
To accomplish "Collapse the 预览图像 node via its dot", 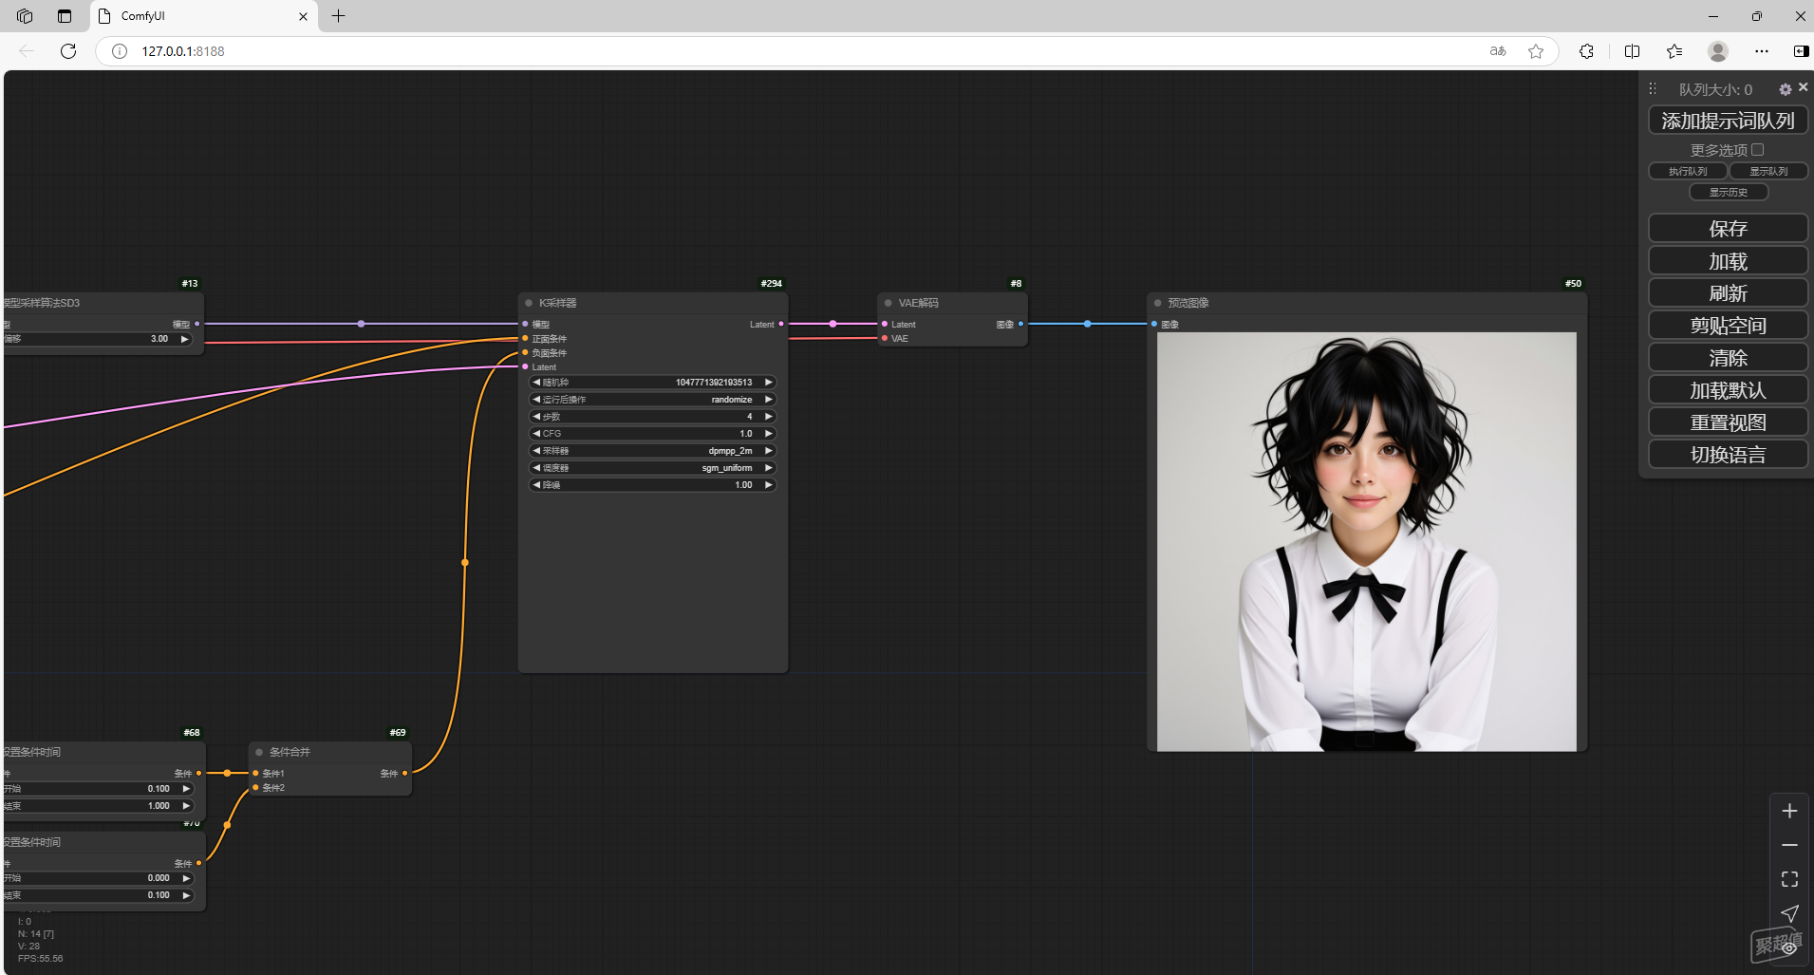I will coord(1158,303).
